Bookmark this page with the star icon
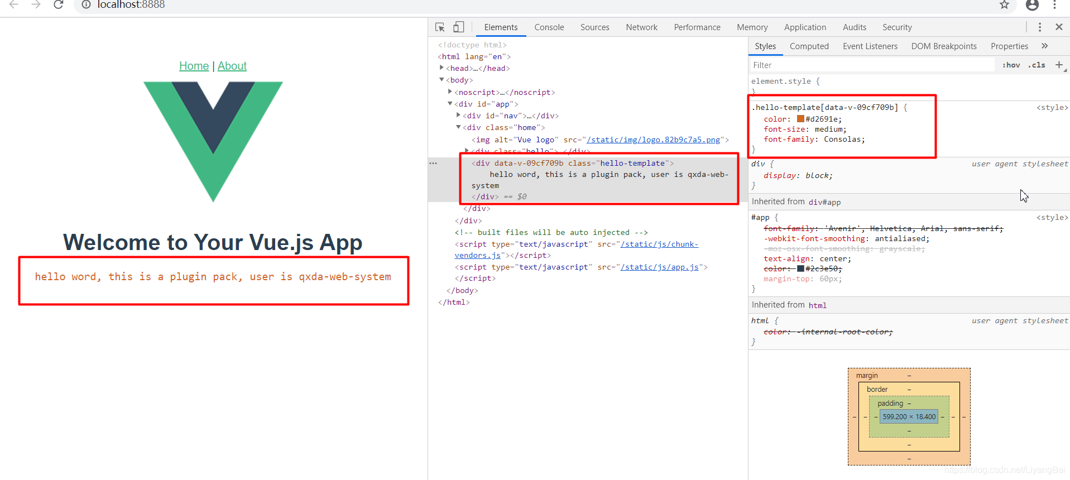The width and height of the screenshot is (1070, 480). 1004,5
